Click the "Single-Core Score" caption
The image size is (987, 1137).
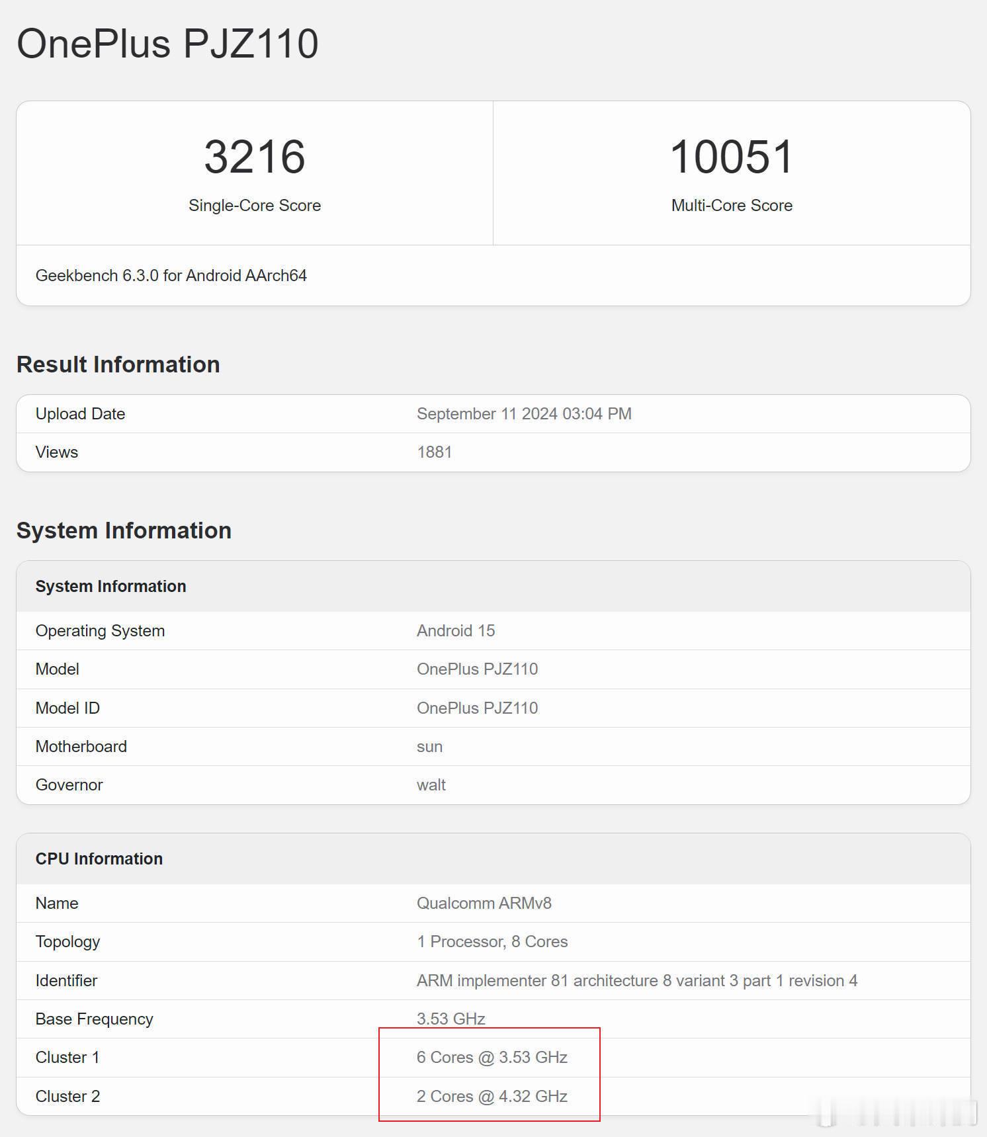pos(255,205)
